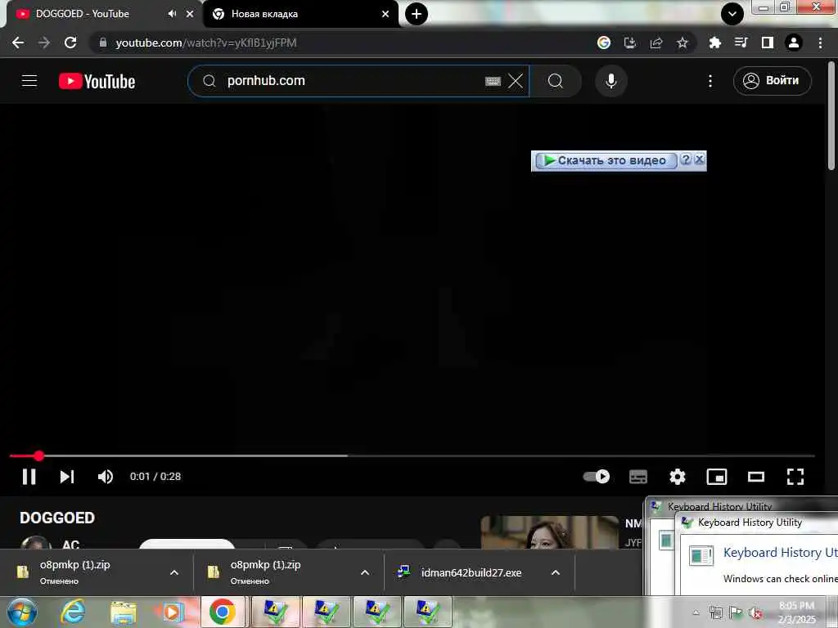The image size is (838, 628).
Task: Reload the YouTube page
Action: [70, 43]
